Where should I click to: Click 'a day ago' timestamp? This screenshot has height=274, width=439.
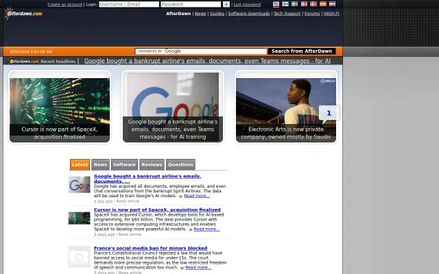tap(103, 201)
